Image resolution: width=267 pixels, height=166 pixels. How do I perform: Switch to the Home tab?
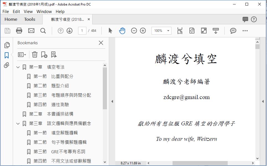point(11,19)
